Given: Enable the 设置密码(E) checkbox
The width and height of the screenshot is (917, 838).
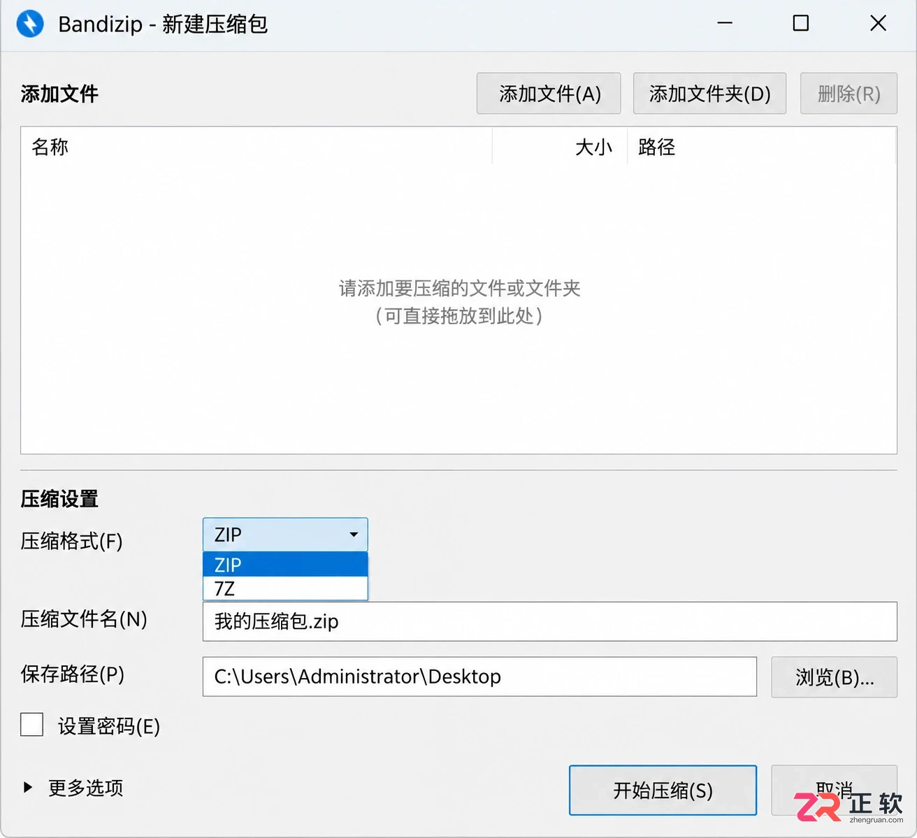Looking at the screenshot, I should pyautogui.click(x=32, y=725).
